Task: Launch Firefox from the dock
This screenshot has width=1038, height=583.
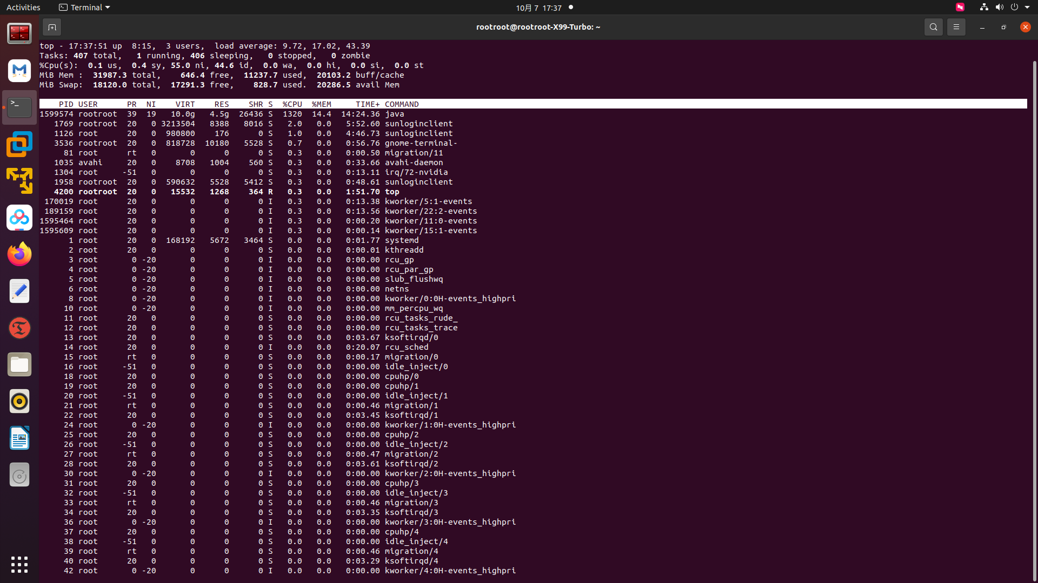Action: click(19, 254)
